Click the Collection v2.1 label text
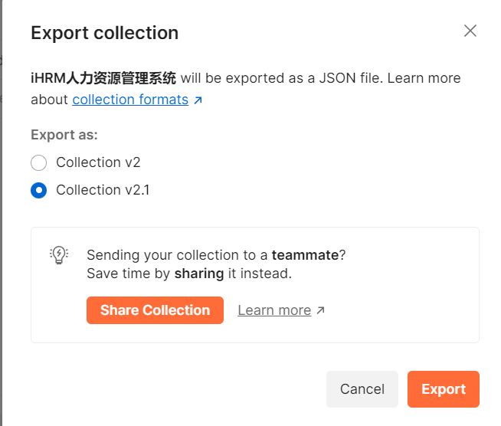 (103, 190)
